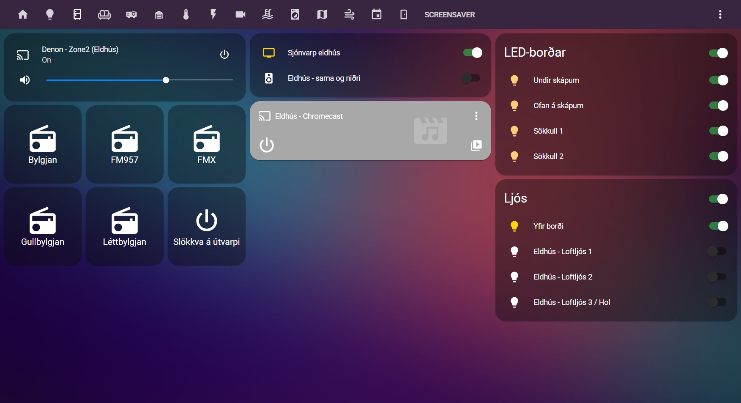Enable Eldhús - sama og niðri switch
This screenshot has width=741, height=403.
(x=471, y=78)
